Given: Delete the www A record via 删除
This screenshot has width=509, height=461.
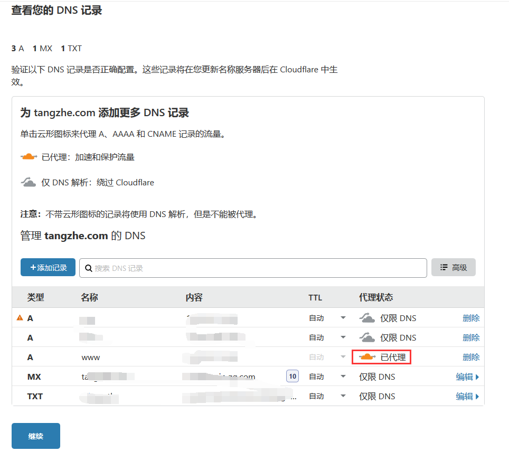Looking at the screenshot, I should coord(471,357).
